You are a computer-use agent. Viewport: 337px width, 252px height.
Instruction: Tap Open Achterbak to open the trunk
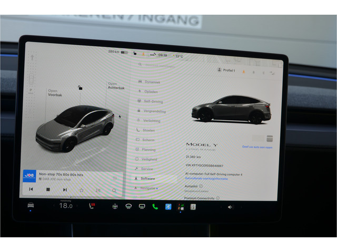[116, 86]
